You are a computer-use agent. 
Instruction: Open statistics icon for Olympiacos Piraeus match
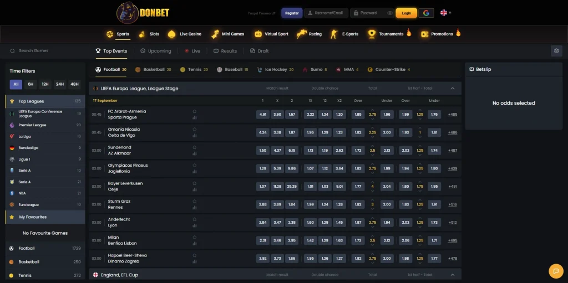[x=195, y=171]
